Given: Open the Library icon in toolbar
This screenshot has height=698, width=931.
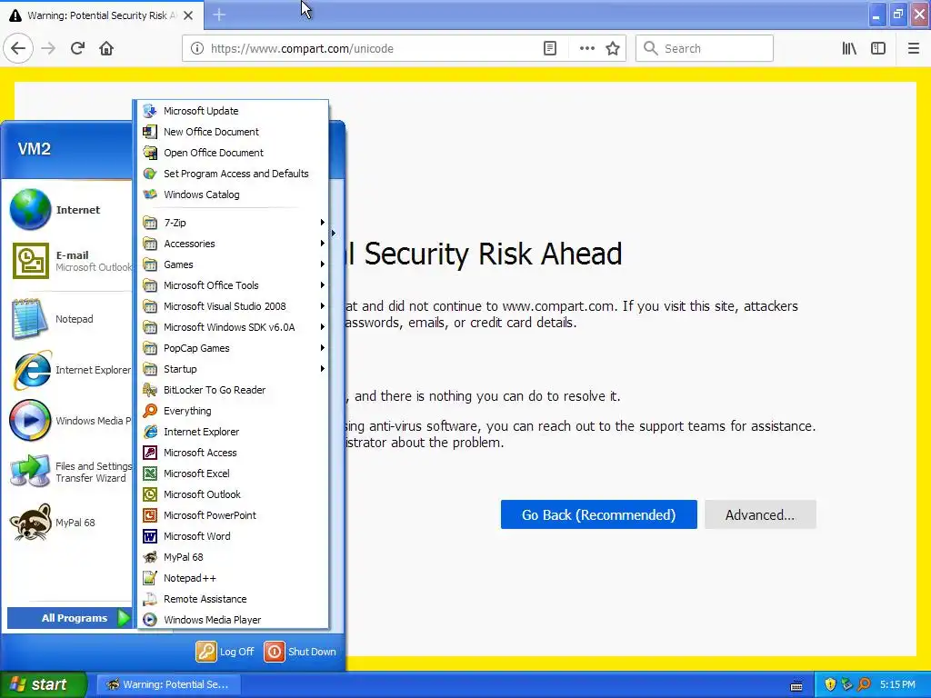Looking at the screenshot, I should (x=849, y=49).
